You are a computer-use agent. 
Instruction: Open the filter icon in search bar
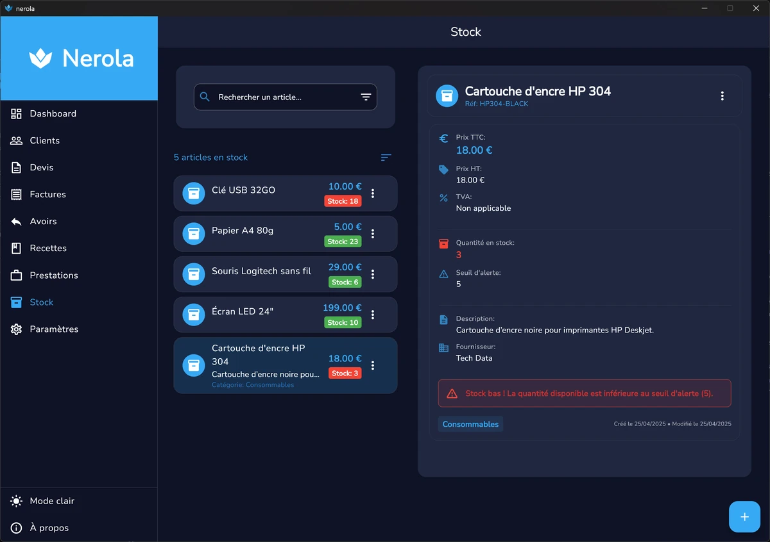coord(366,97)
